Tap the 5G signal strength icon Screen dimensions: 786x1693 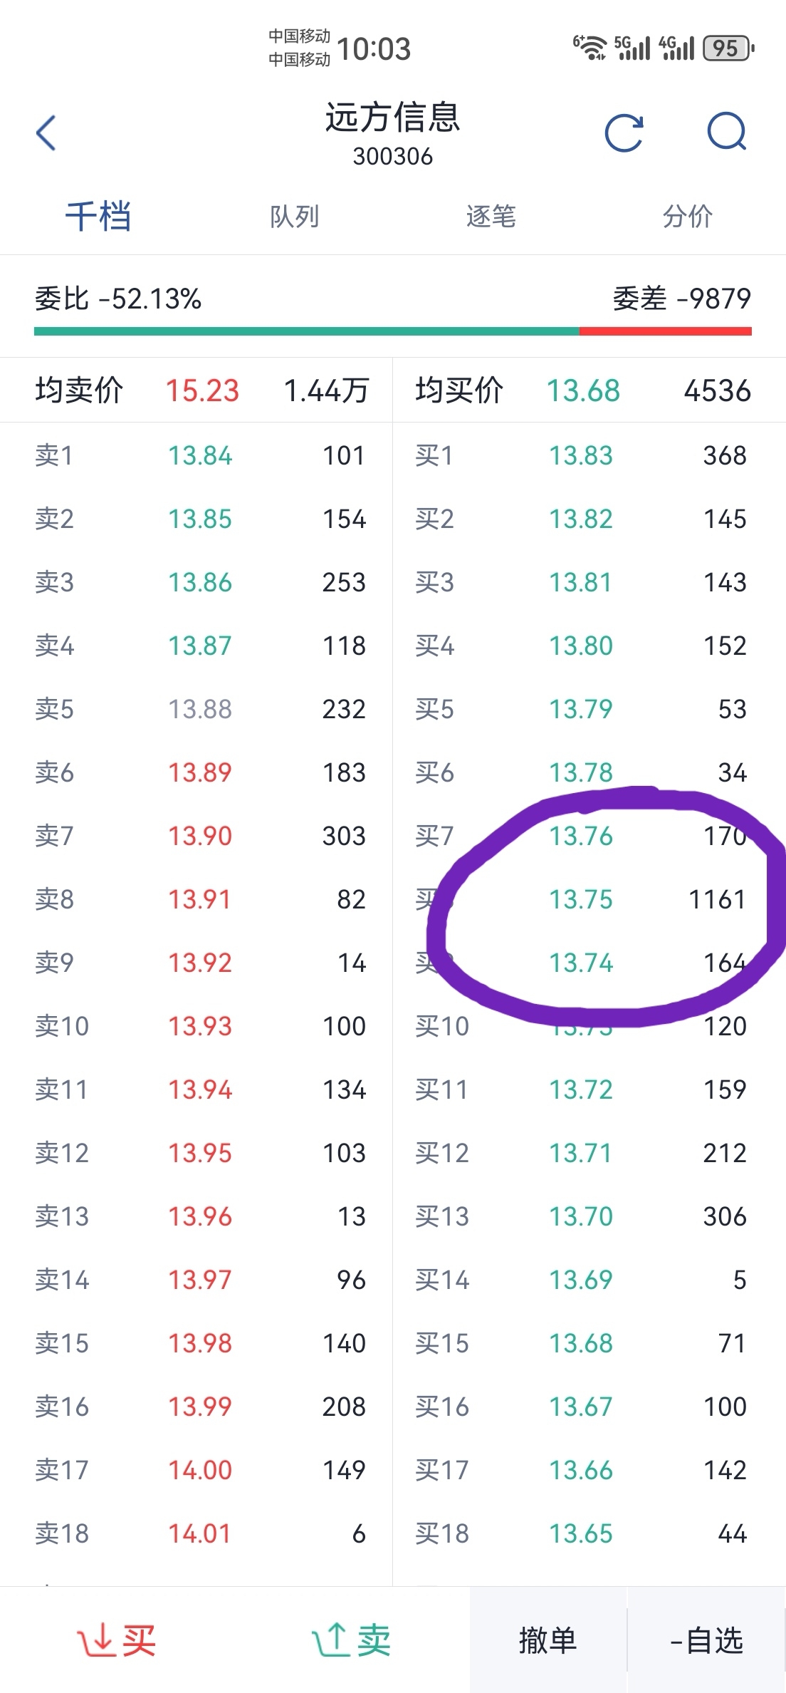[632, 48]
